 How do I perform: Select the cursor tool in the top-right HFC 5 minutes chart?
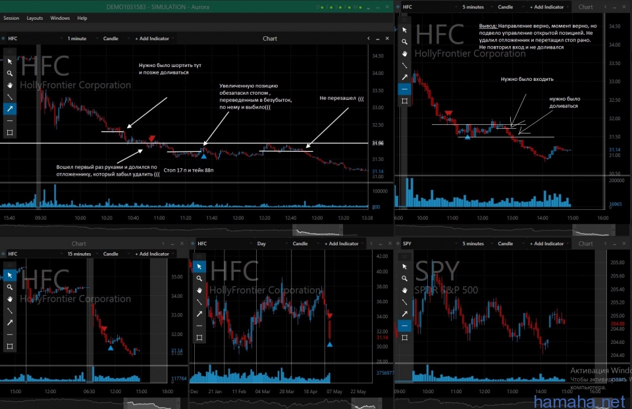(404, 30)
